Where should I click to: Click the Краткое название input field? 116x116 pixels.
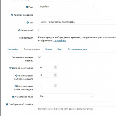[49, 14]
